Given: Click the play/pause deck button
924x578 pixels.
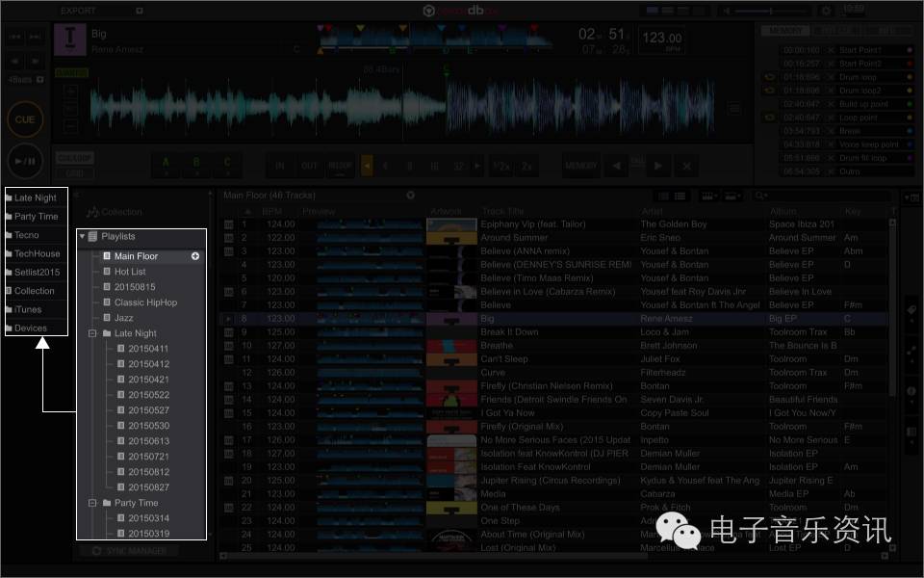Looking at the screenshot, I should 25,160.
